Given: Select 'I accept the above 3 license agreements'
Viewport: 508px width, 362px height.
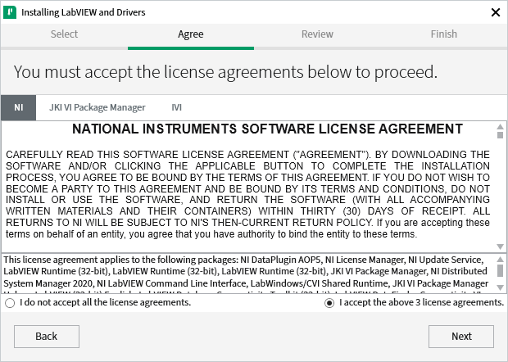Looking at the screenshot, I should point(329,303).
